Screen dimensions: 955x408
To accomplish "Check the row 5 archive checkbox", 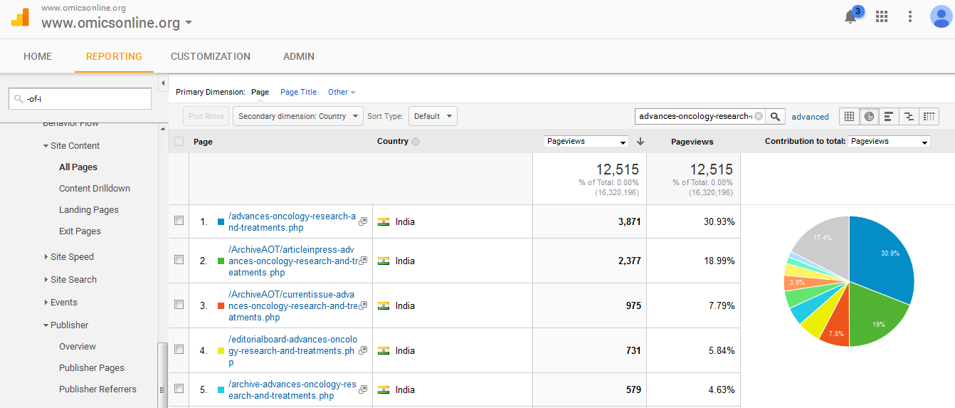I will tap(179, 388).
